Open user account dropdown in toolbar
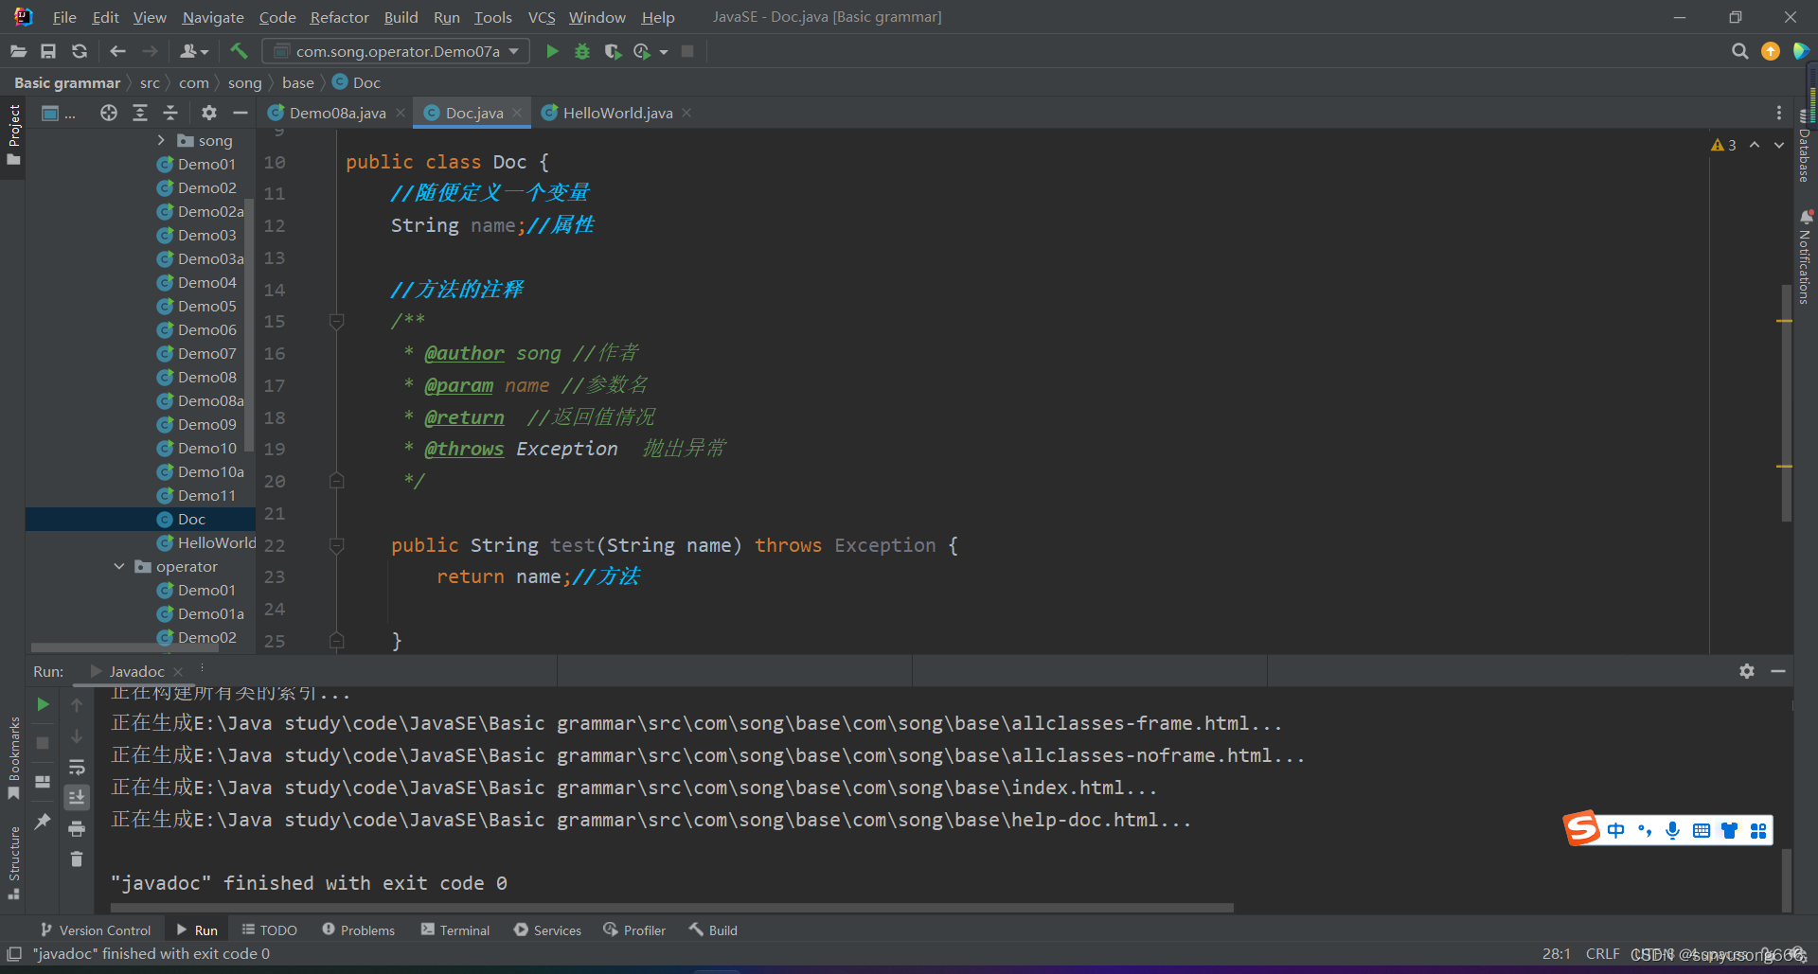This screenshot has width=1818, height=974. [x=194, y=51]
